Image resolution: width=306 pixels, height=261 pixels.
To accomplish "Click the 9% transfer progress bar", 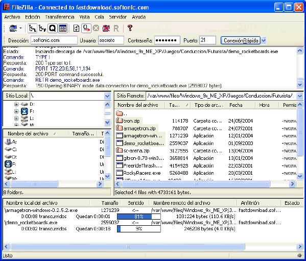I will pyautogui.click(x=139, y=229).
